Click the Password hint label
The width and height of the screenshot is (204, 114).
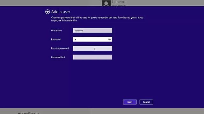[58, 57]
